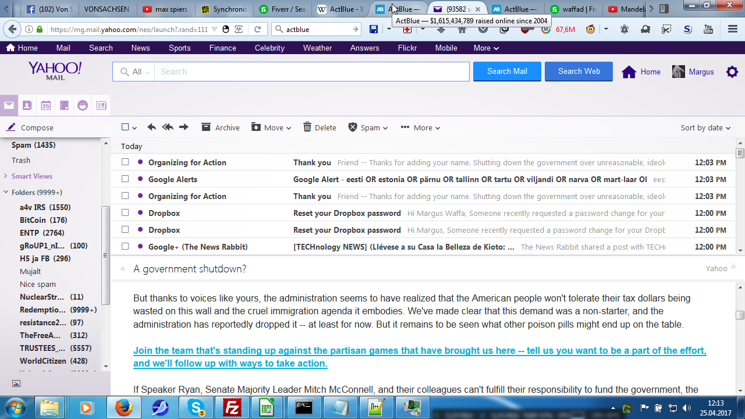
Task: Toggle the read dot for the Google+ email
Action: click(140, 246)
